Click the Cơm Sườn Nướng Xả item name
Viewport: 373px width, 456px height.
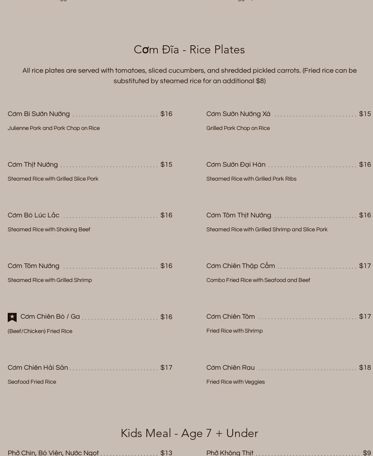(x=238, y=114)
